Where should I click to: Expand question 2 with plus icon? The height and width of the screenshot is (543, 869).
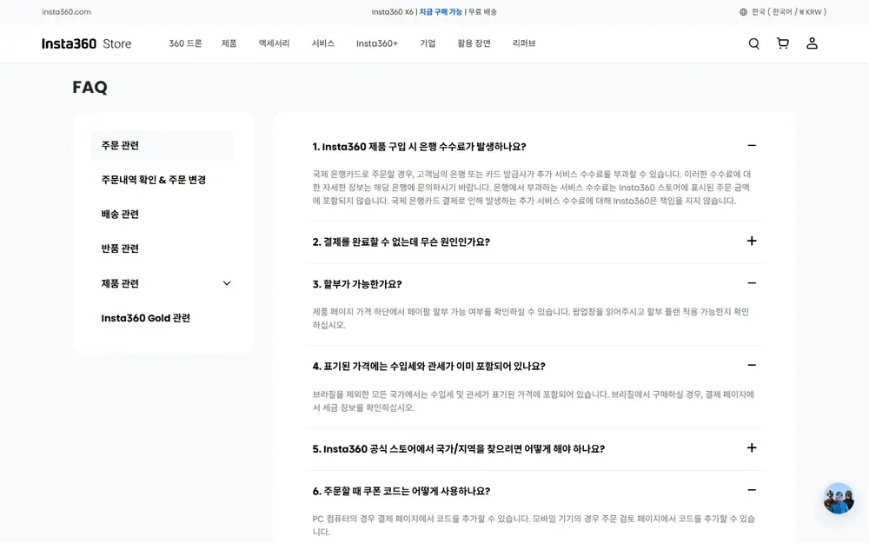[752, 241]
